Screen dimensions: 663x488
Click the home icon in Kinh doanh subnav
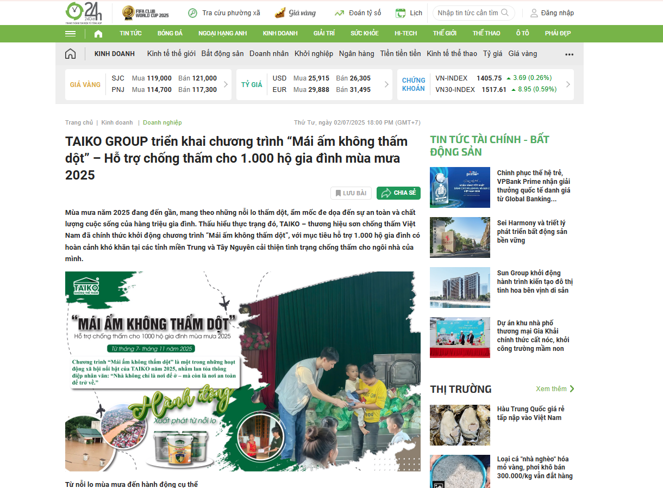(70, 54)
